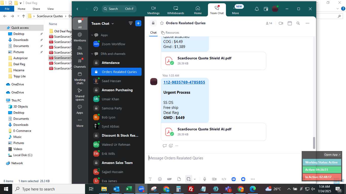
Task: Open the profile avatar menu
Action: [275, 9]
